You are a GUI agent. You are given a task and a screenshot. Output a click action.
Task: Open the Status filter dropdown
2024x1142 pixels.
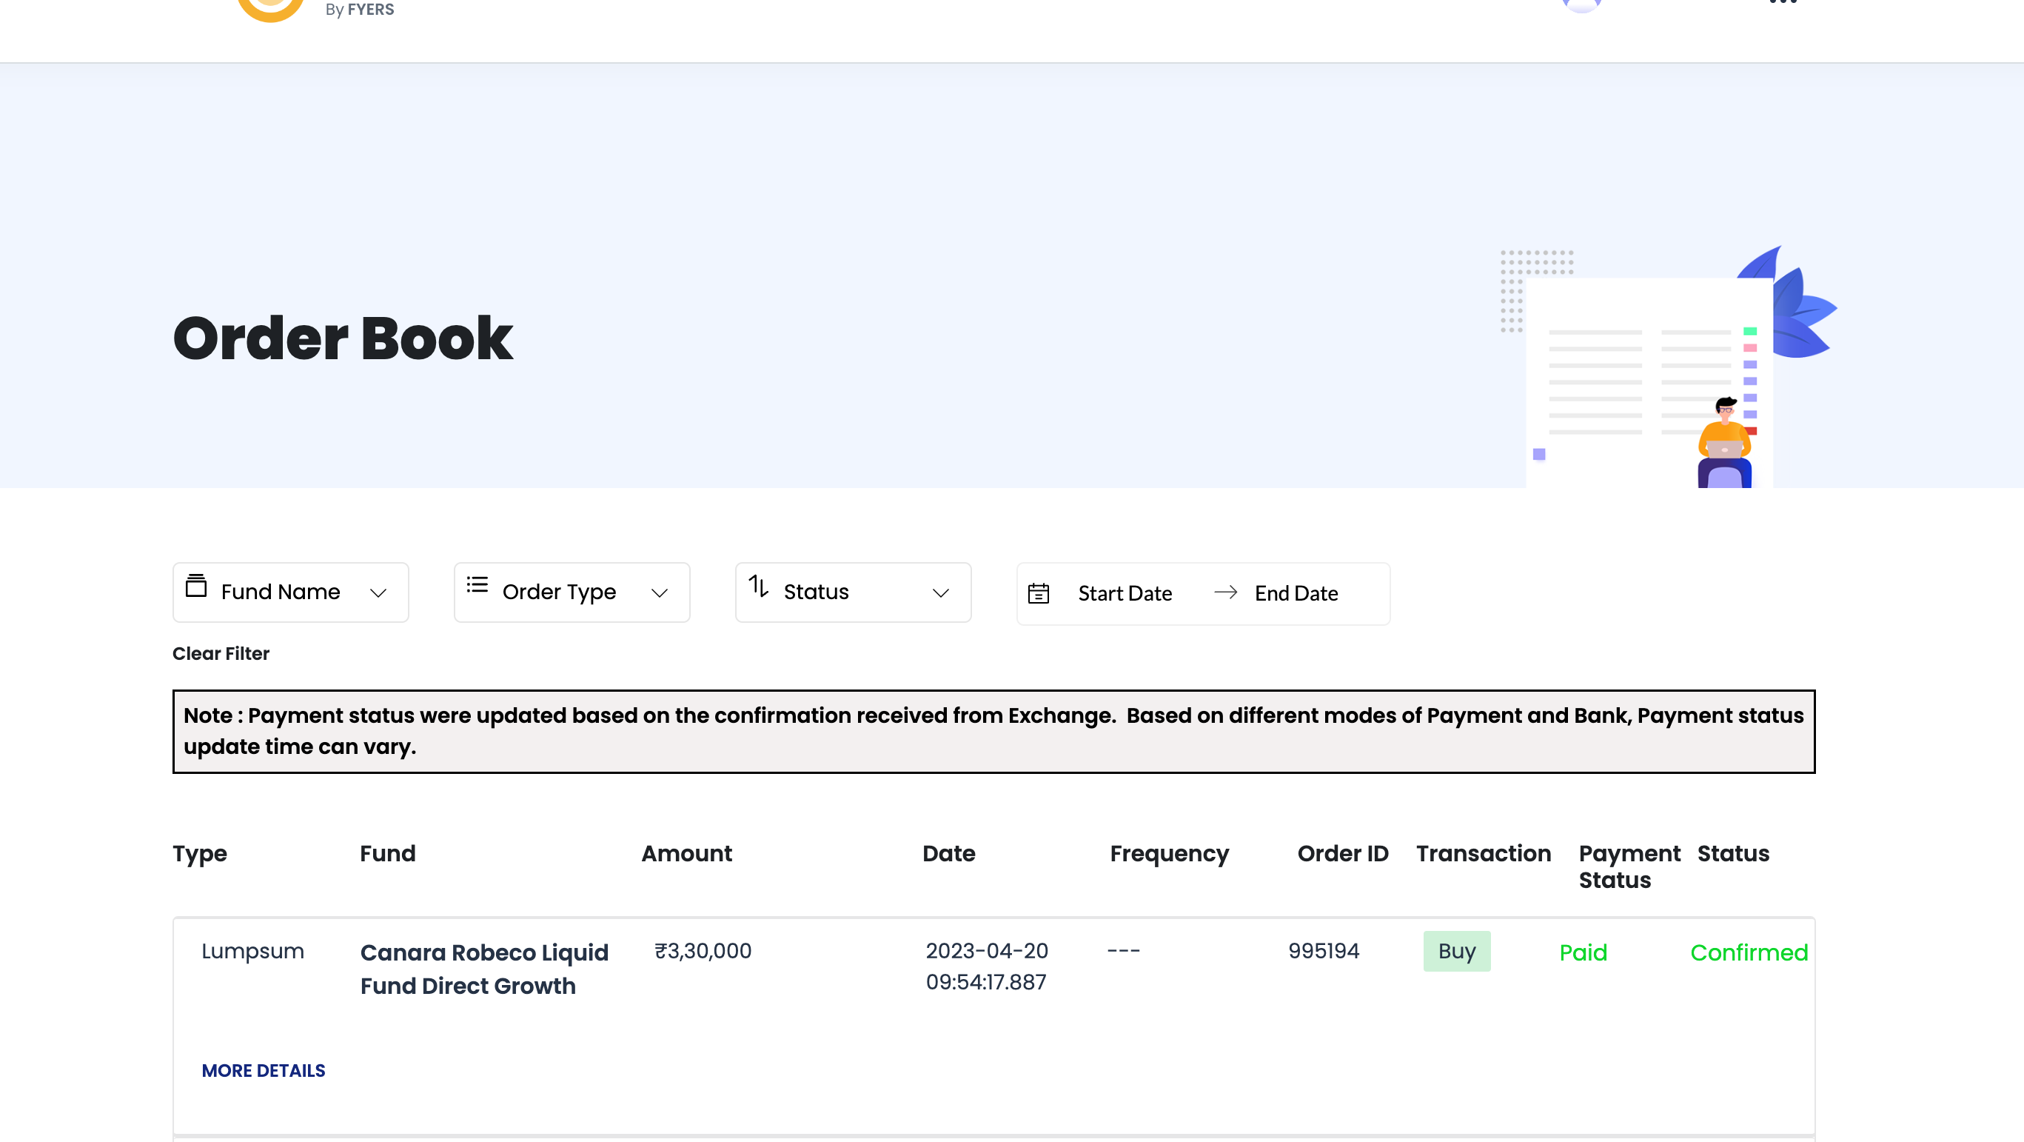pyautogui.click(x=854, y=592)
